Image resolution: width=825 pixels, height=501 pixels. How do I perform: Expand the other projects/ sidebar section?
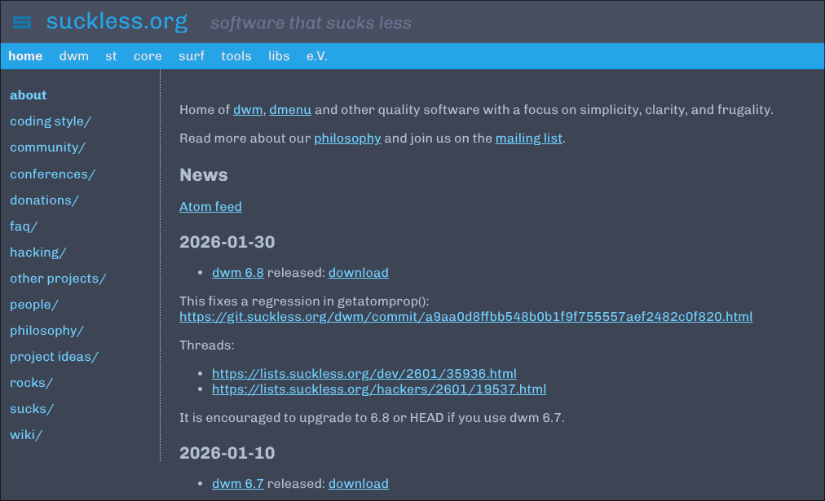point(58,278)
